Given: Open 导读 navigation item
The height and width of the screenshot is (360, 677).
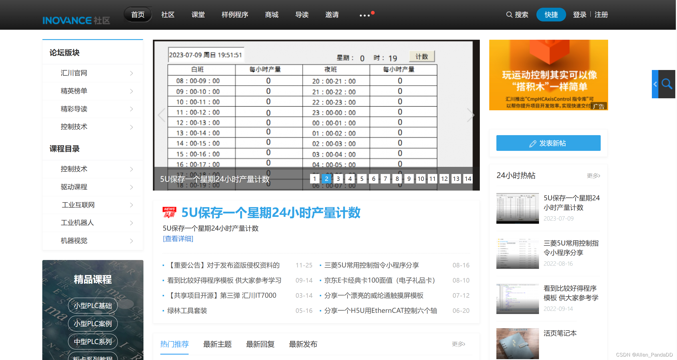Looking at the screenshot, I should pos(302,15).
